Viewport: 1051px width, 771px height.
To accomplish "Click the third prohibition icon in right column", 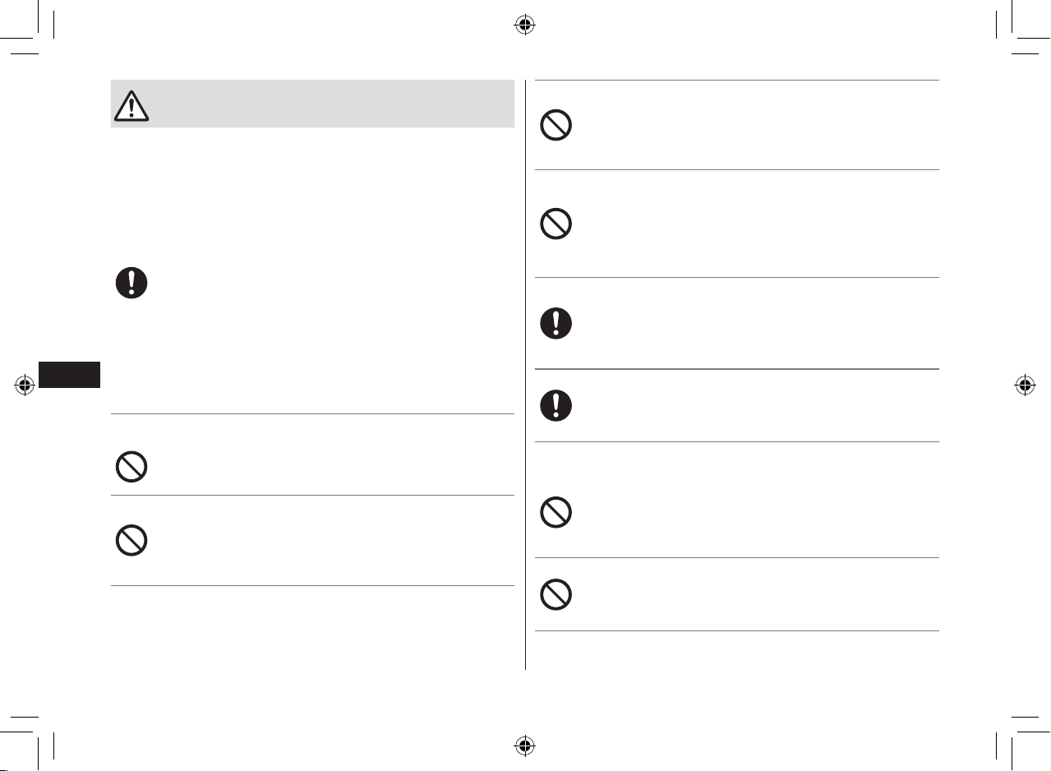I will (x=555, y=513).
